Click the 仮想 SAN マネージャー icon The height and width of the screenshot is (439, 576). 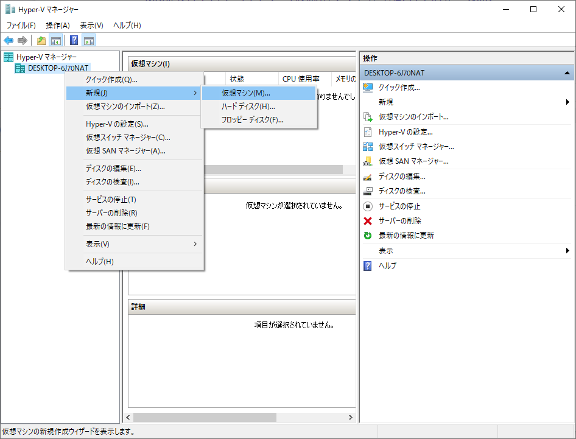click(368, 161)
